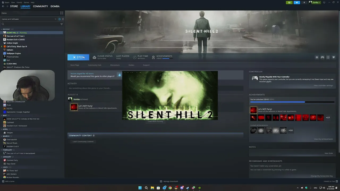This screenshot has width=340, height=191.
Task: Open Google Chrome from the taskbar
Action: pyautogui.click(x=170, y=188)
